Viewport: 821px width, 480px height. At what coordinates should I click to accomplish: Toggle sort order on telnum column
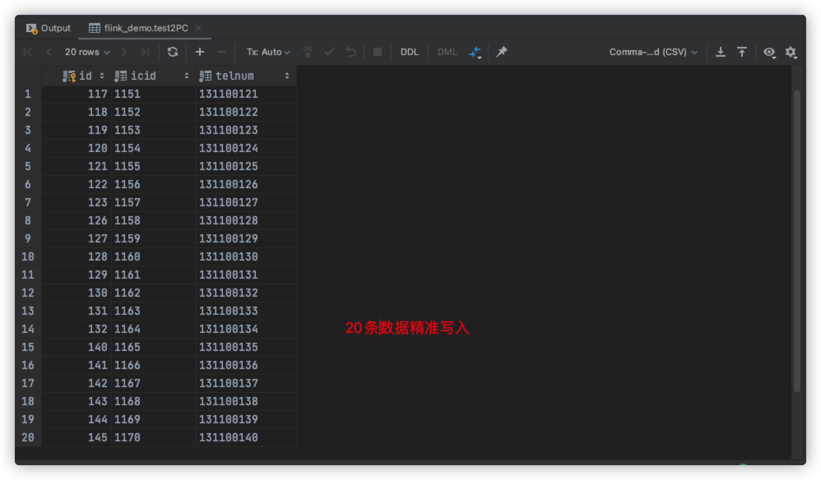point(287,76)
